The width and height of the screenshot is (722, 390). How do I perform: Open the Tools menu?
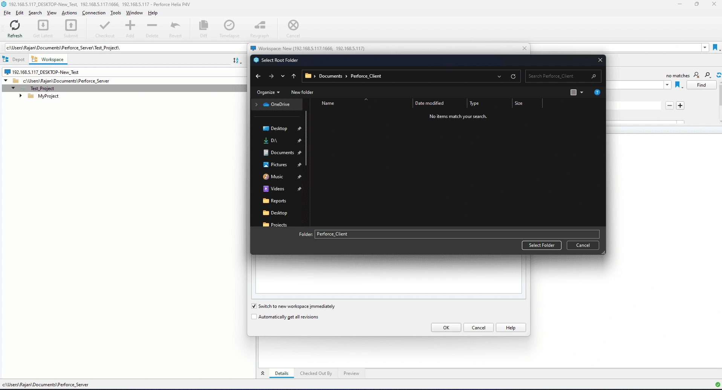(x=116, y=13)
